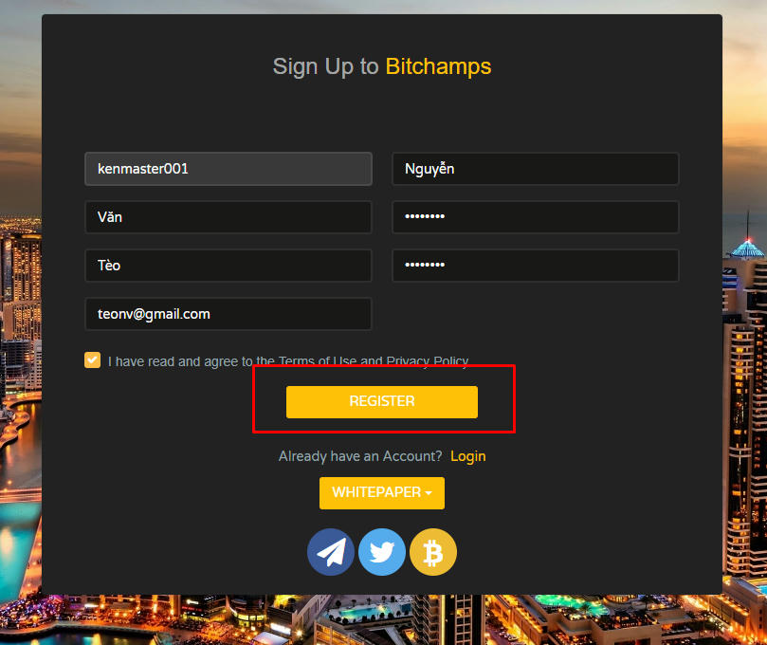767x645 pixels.
Task: Click the yellow Bitchamps title text
Action: (x=438, y=66)
